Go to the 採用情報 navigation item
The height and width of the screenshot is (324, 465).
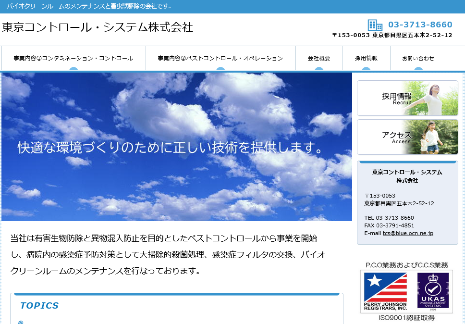(x=366, y=58)
